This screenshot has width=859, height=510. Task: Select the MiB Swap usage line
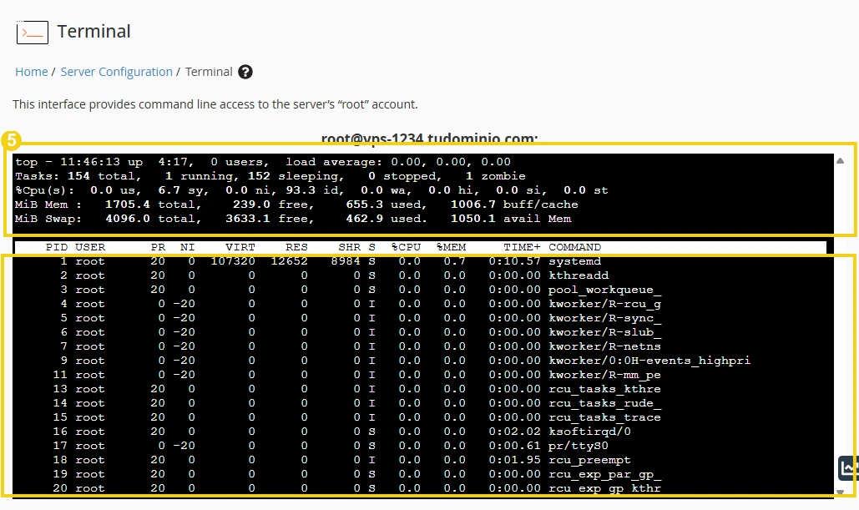coord(250,219)
